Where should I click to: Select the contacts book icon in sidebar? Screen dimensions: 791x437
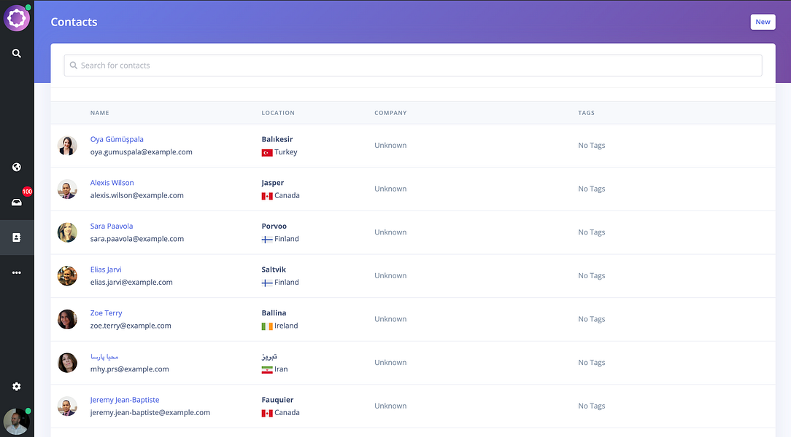pos(17,237)
